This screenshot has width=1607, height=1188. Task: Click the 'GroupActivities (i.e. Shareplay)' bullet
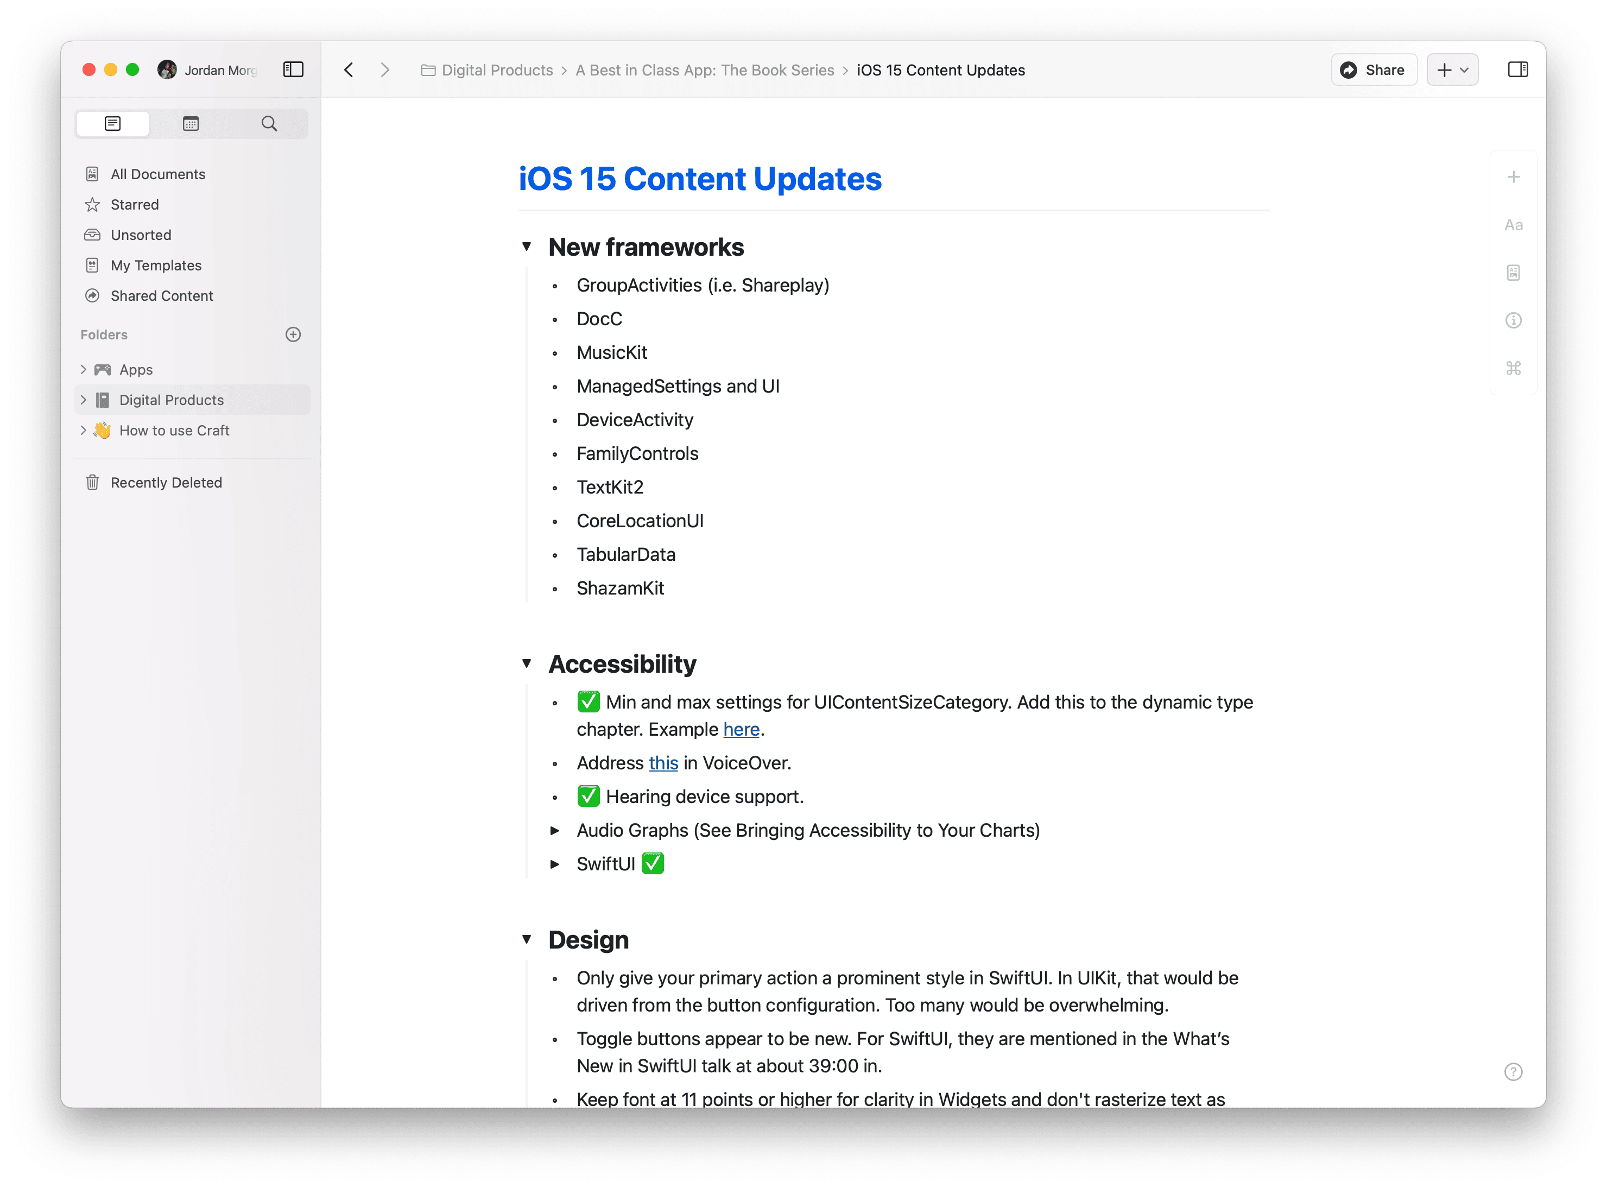pyautogui.click(x=703, y=286)
